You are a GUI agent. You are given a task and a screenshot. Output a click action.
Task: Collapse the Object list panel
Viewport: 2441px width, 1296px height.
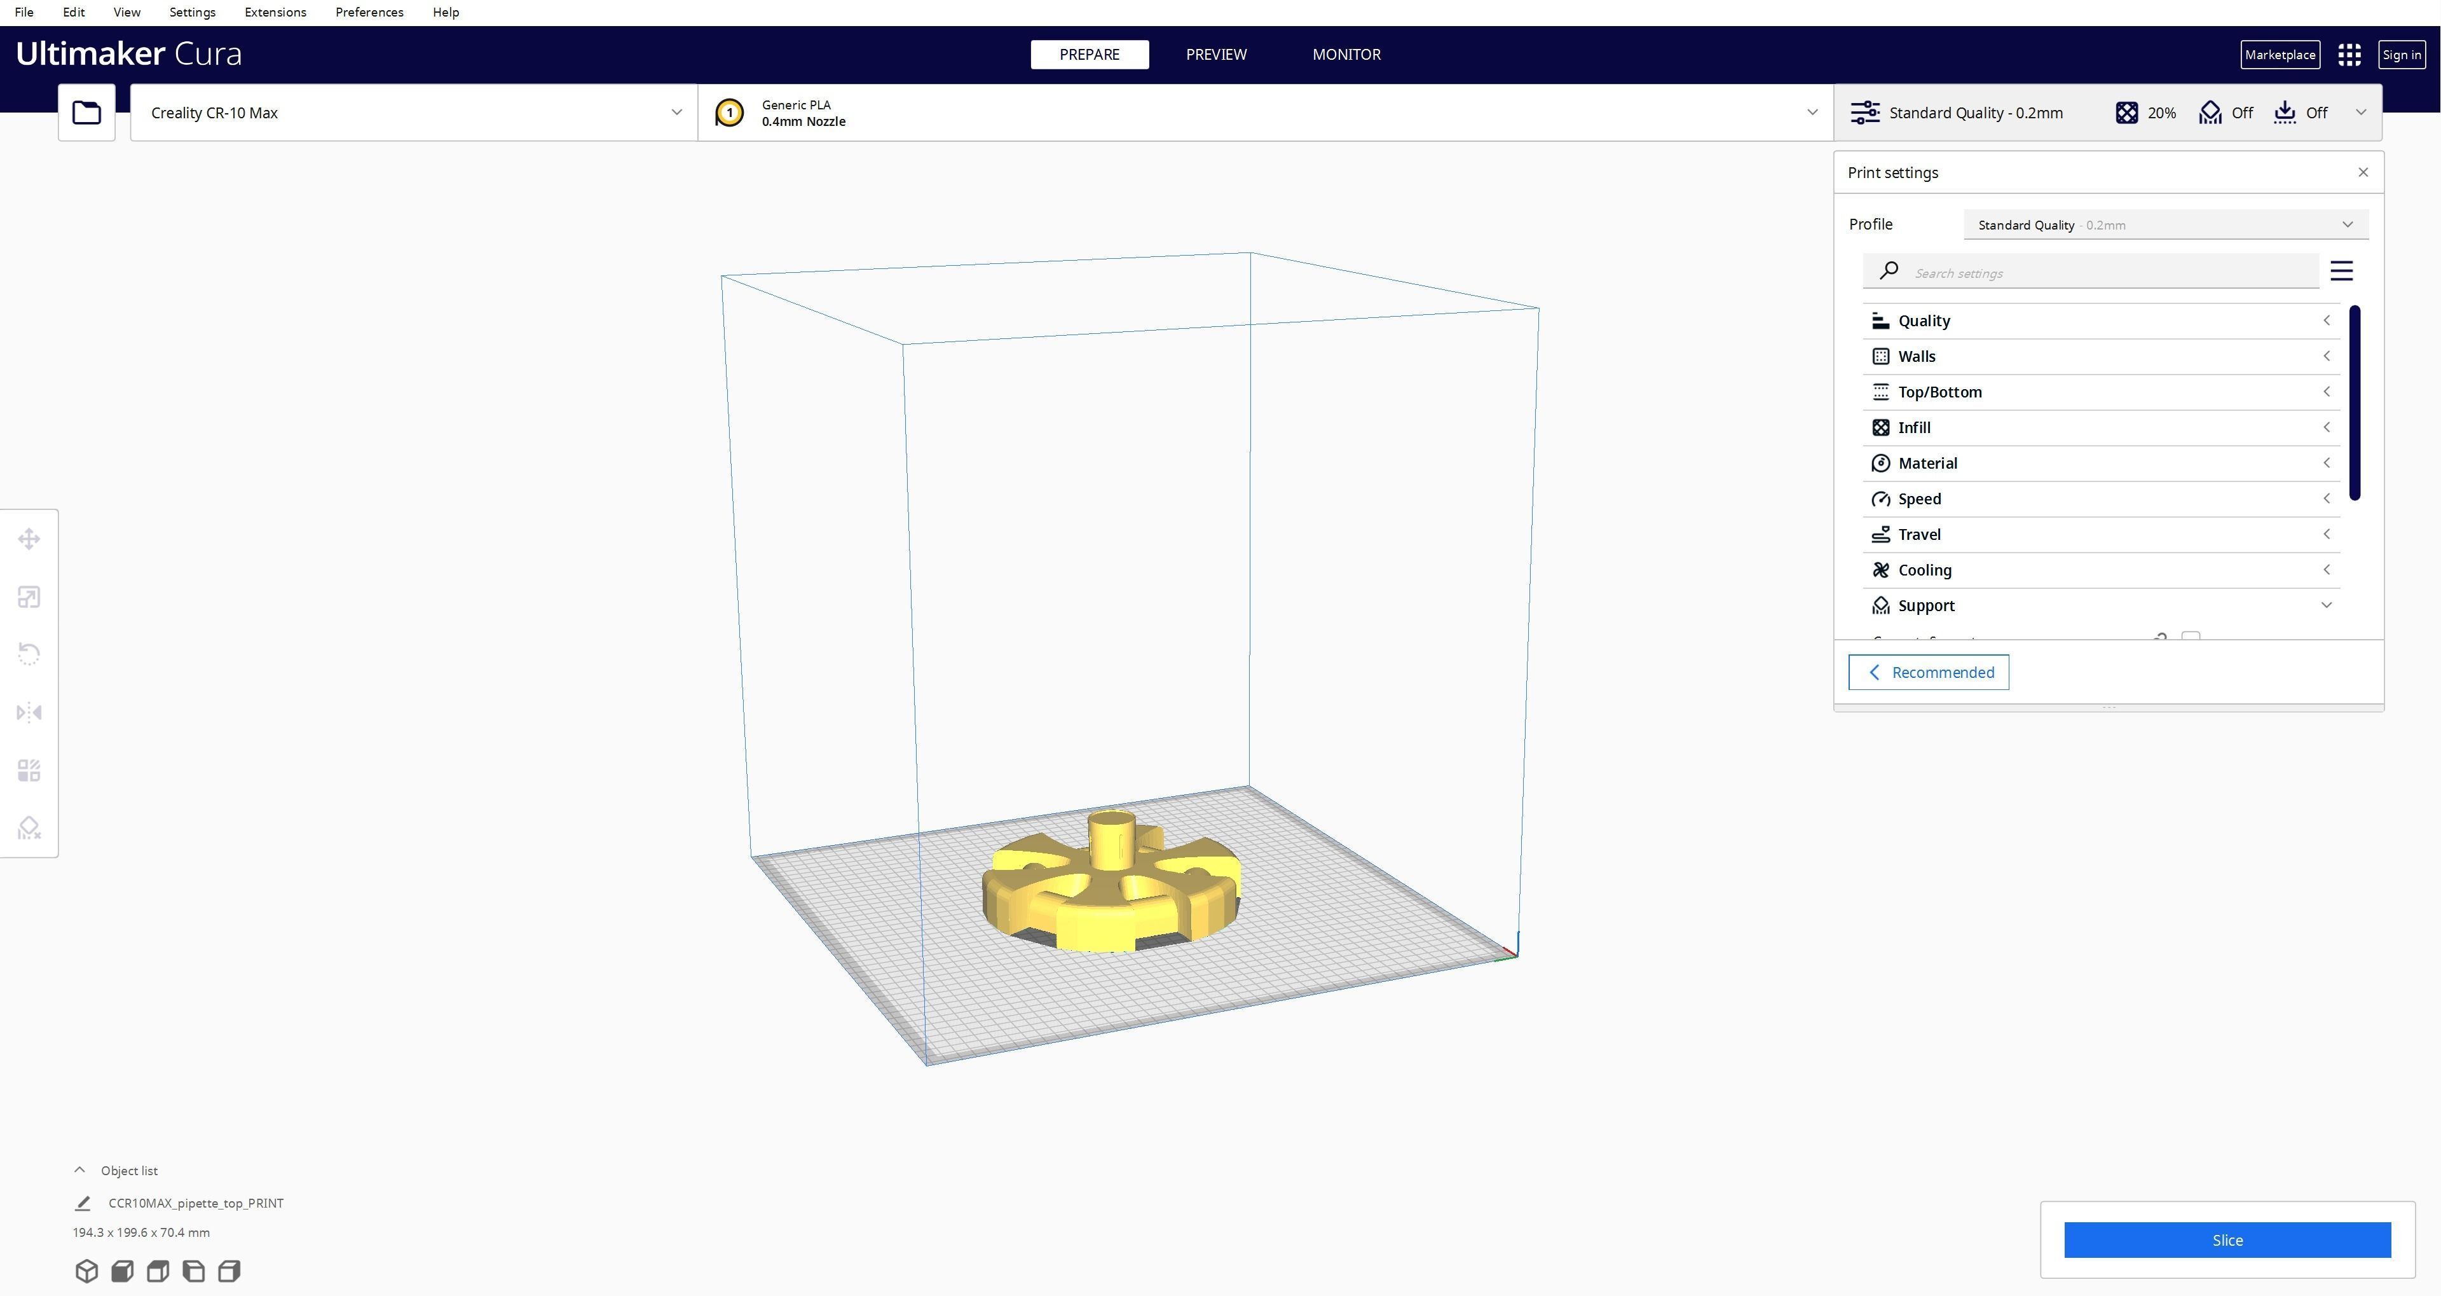(x=81, y=1171)
